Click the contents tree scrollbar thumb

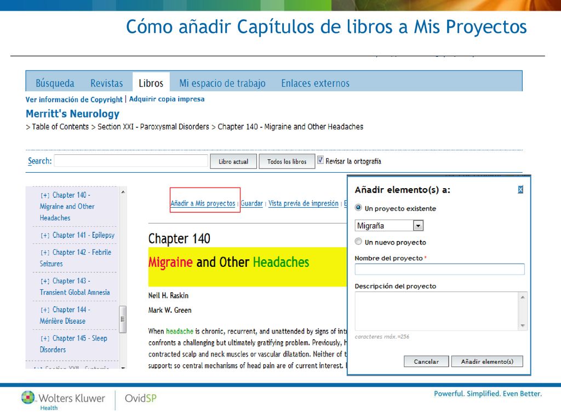(x=123, y=319)
